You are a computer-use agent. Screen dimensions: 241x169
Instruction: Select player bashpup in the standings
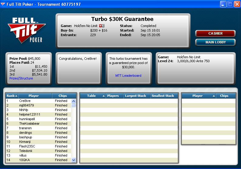(x=39, y=137)
